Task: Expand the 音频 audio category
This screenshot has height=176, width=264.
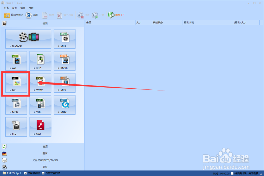Action: point(43,146)
